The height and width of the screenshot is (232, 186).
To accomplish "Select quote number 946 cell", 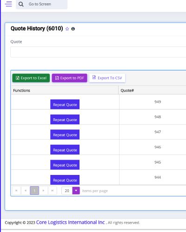I will (x=158, y=147).
